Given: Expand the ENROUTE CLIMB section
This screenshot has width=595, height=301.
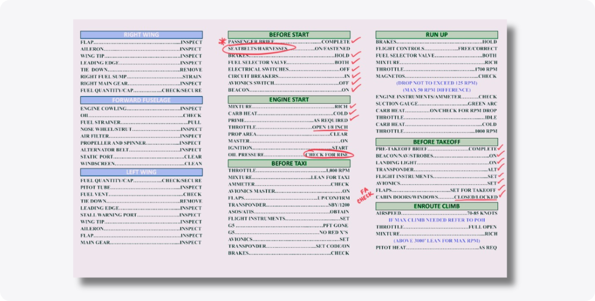Looking at the screenshot, I should [436, 206].
